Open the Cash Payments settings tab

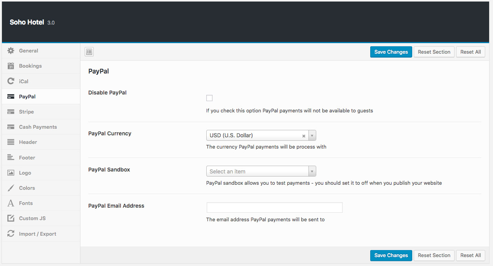(x=38, y=127)
